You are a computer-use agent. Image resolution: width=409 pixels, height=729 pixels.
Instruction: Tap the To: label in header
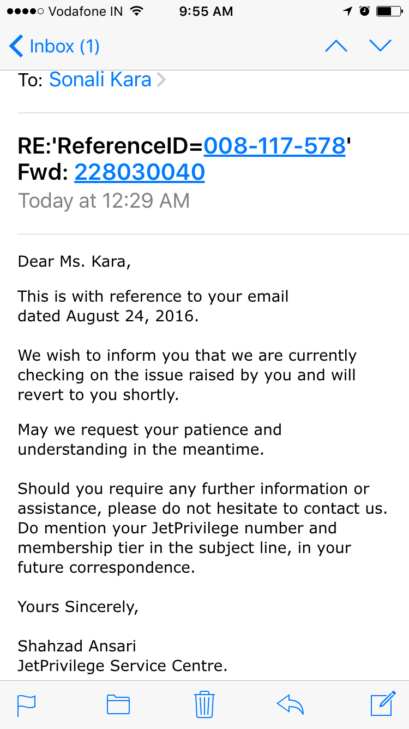(x=30, y=80)
